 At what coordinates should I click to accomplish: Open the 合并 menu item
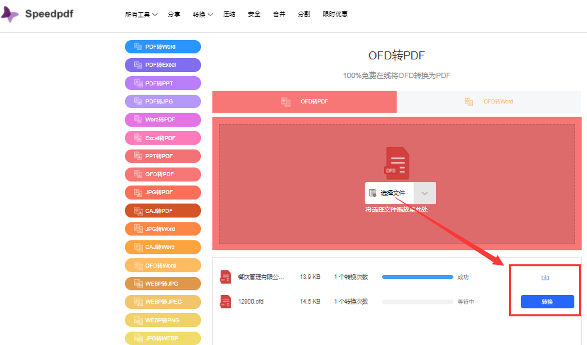[279, 14]
